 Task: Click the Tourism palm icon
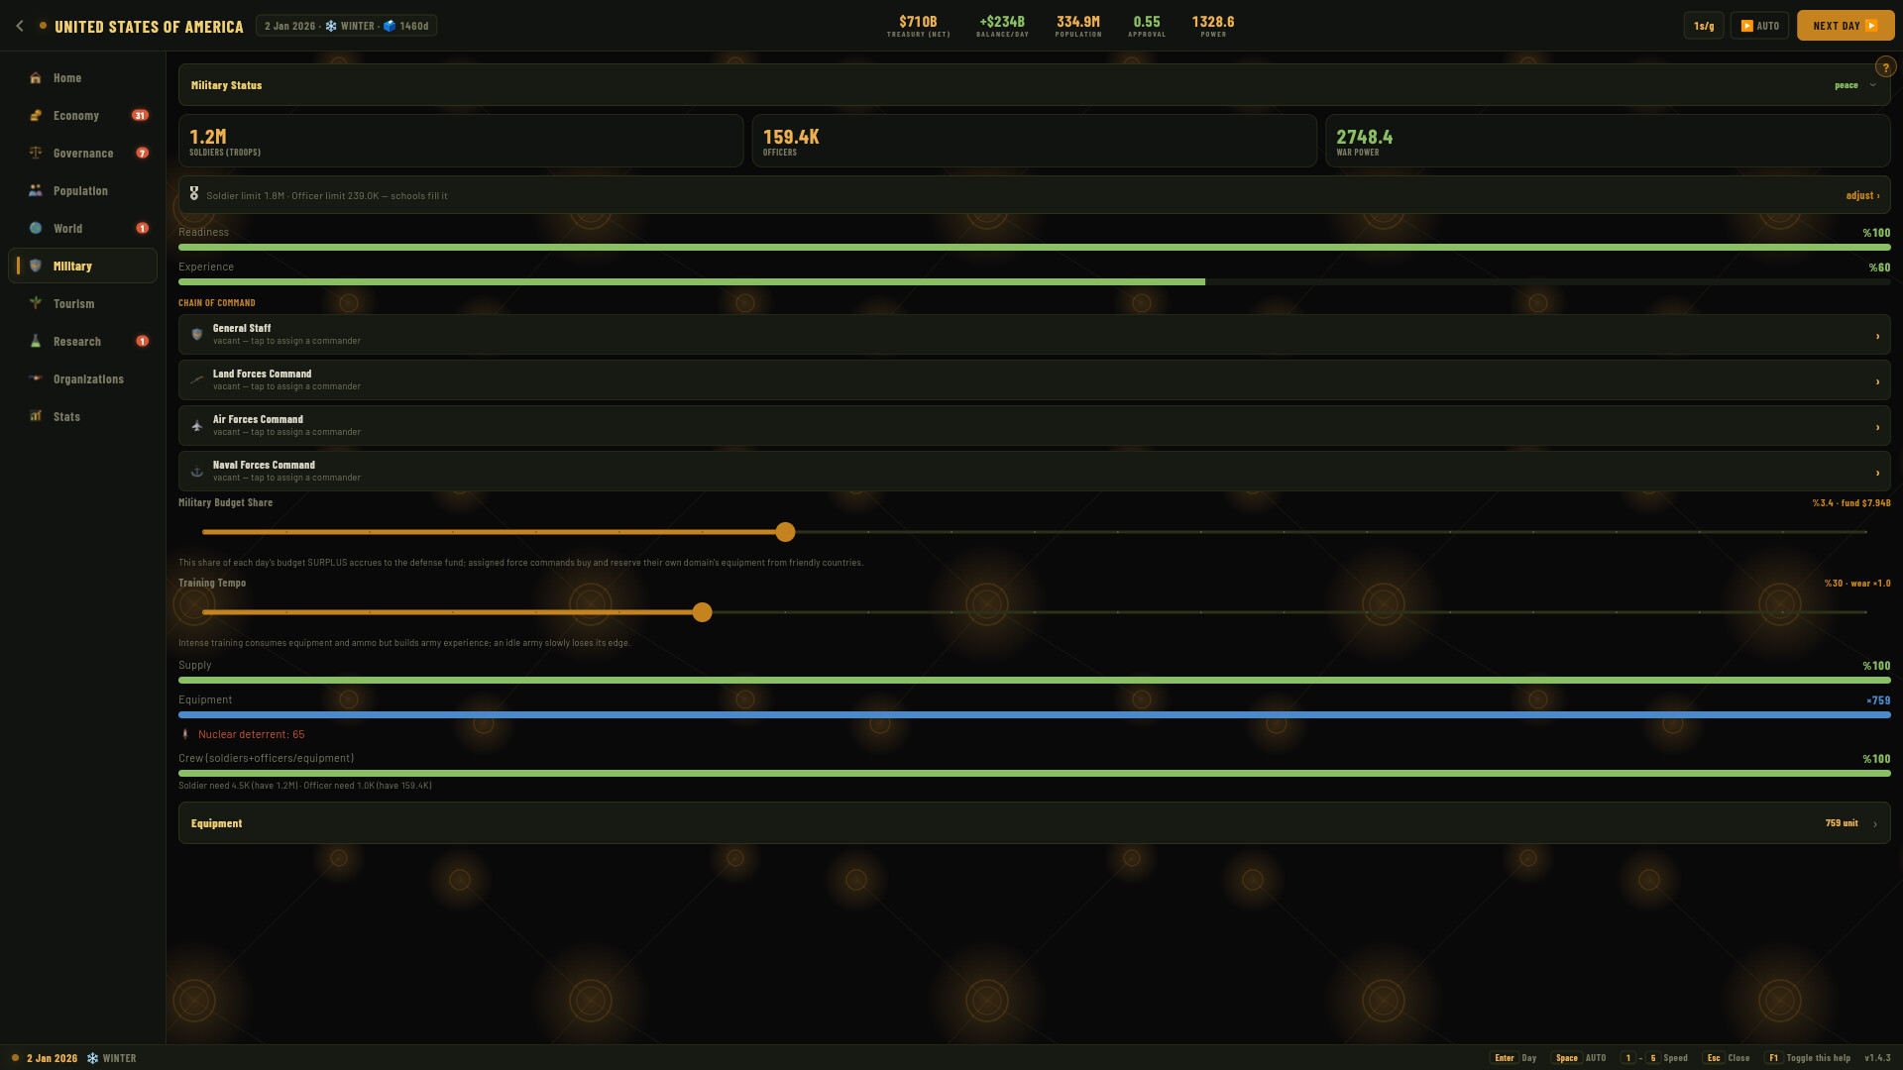point(36,303)
